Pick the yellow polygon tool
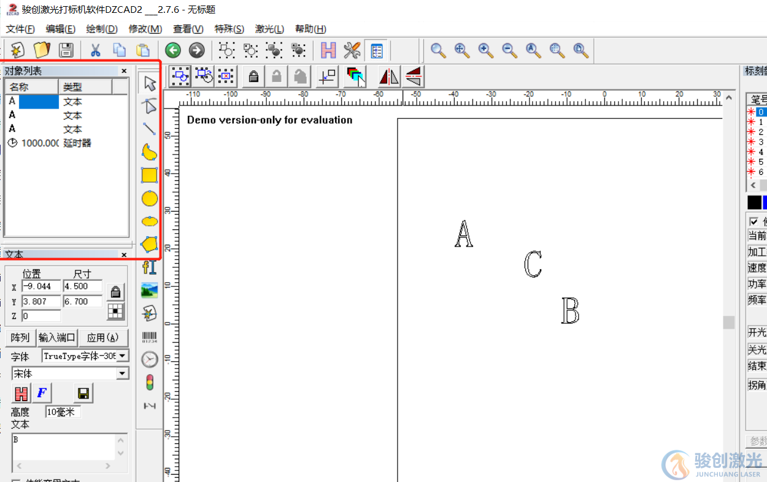The width and height of the screenshot is (767, 482). (149, 244)
